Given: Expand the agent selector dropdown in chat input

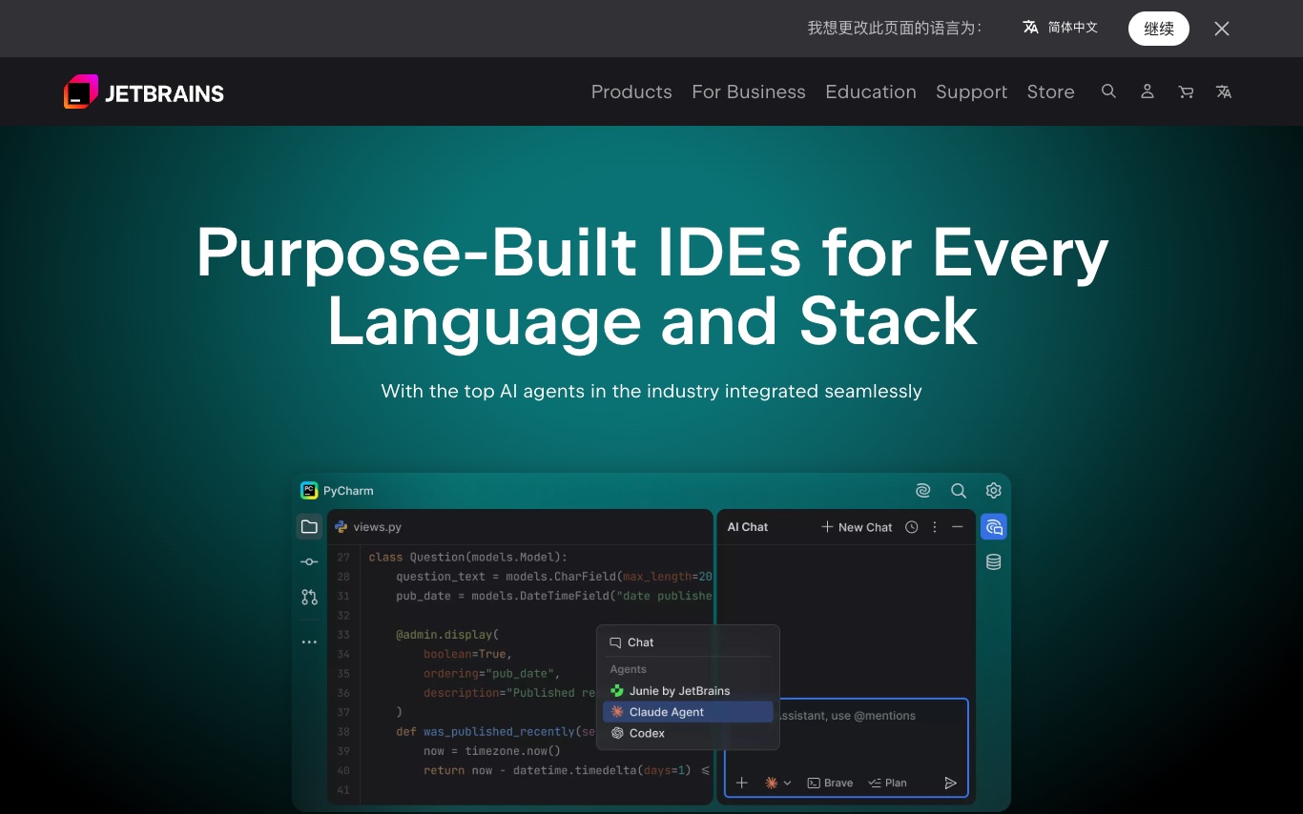Looking at the screenshot, I should tap(778, 783).
